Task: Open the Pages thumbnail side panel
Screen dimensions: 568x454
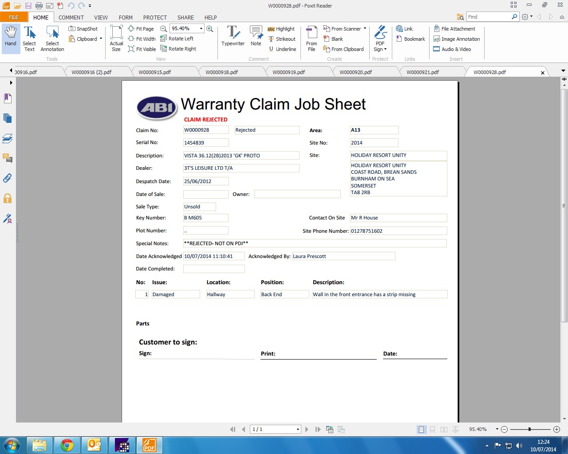Action: [x=8, y=118]
